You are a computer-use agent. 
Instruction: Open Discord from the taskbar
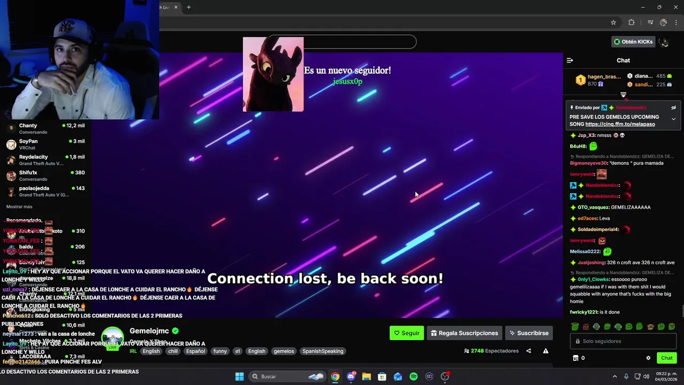(351, 376)
